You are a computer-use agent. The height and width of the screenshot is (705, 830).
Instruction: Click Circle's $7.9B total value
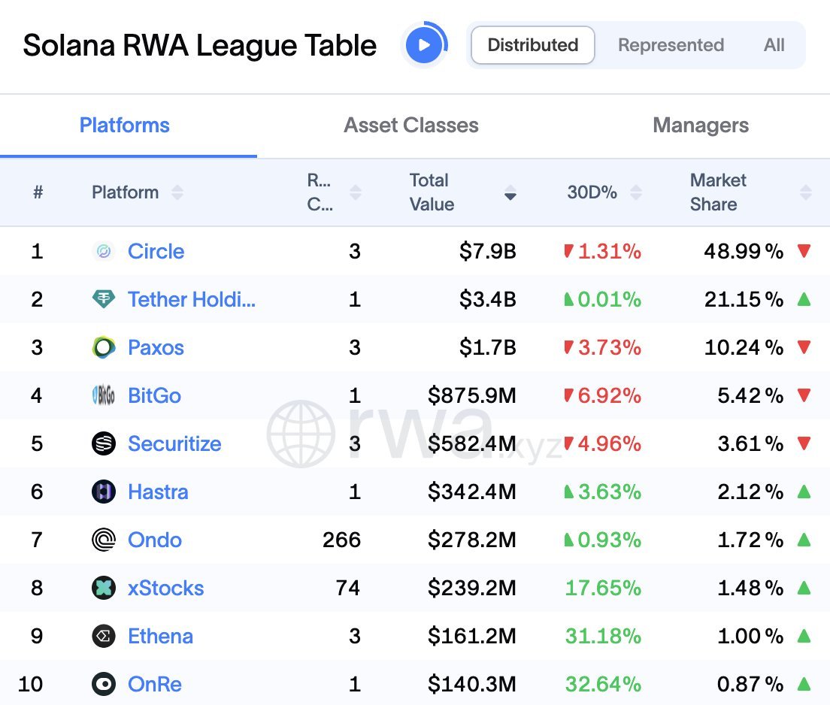pyautogui.click(x=487, y=251)
